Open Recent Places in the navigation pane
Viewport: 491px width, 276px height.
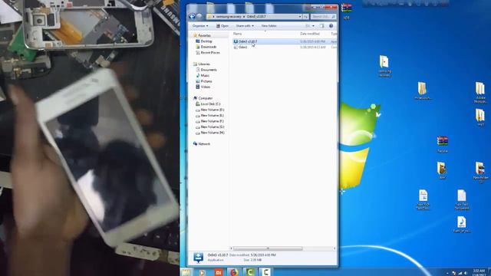[209, 53]
